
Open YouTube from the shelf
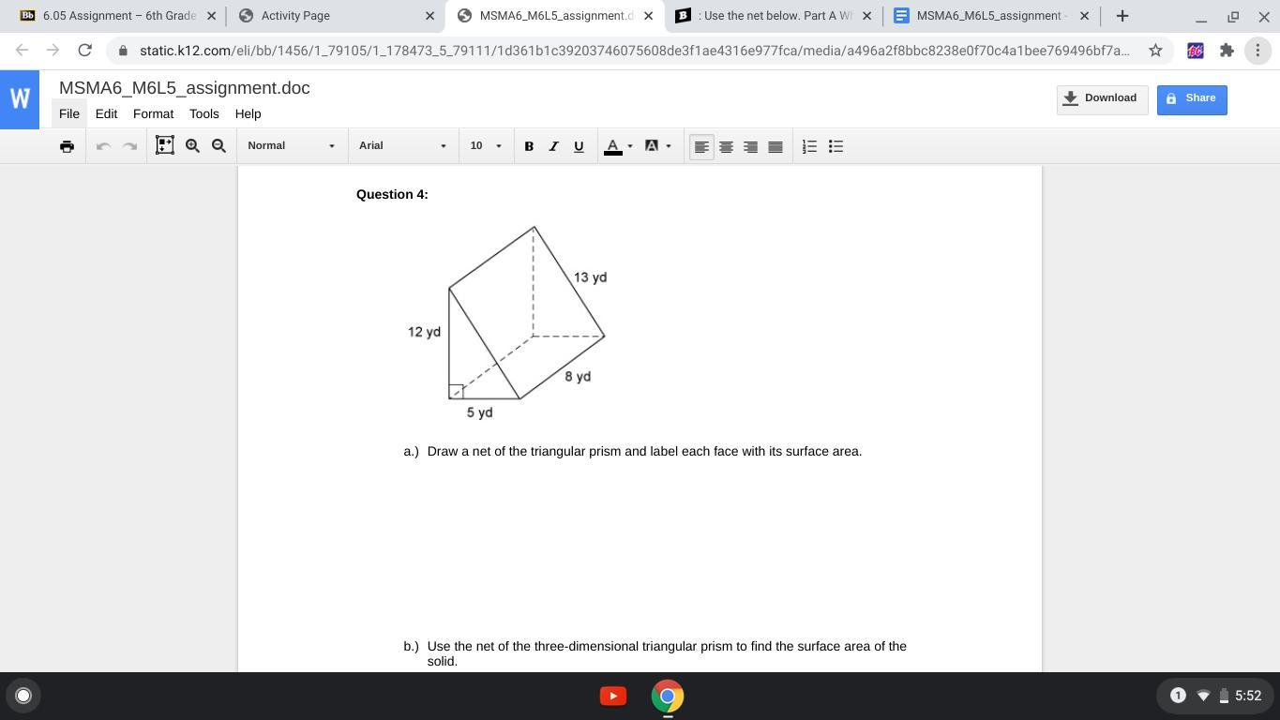[x=613, y=696]
